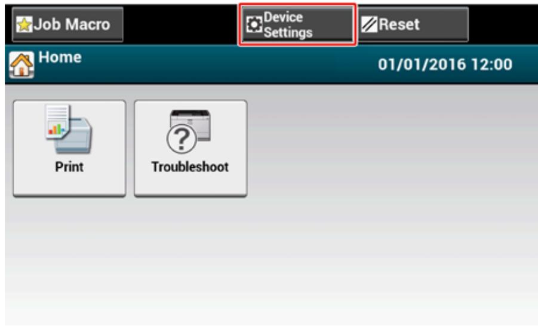The image size is (538, 326).
Task: Tap the Reset button
Action: tap(413, 24)
